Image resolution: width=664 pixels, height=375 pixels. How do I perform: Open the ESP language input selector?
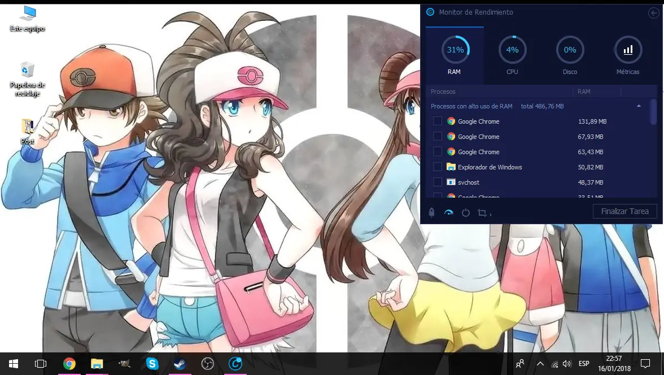click(584, 364)
